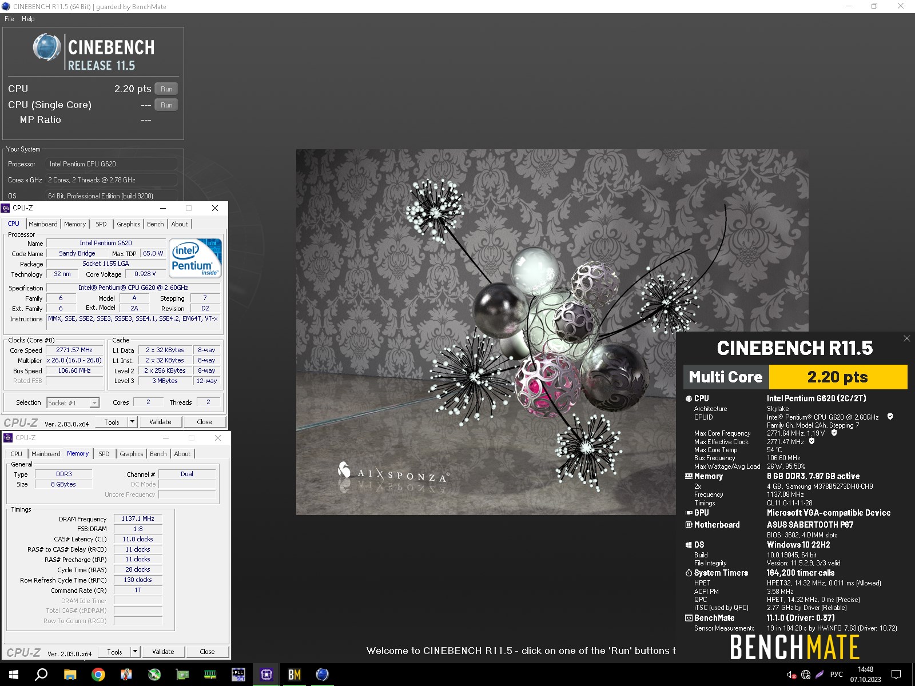Switch to Cinebench taskbar icon
915x686 pixels.
pos(323,675)
